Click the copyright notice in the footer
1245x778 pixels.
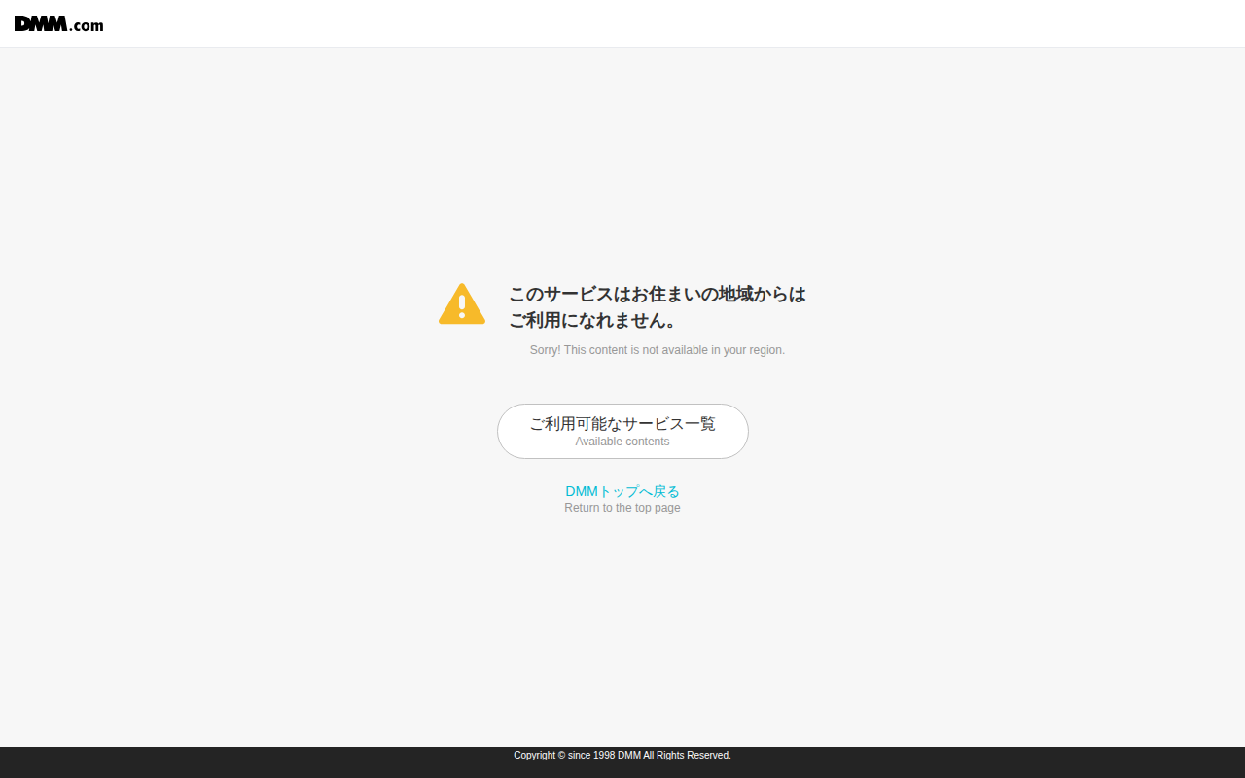click(x=622, y=755)
